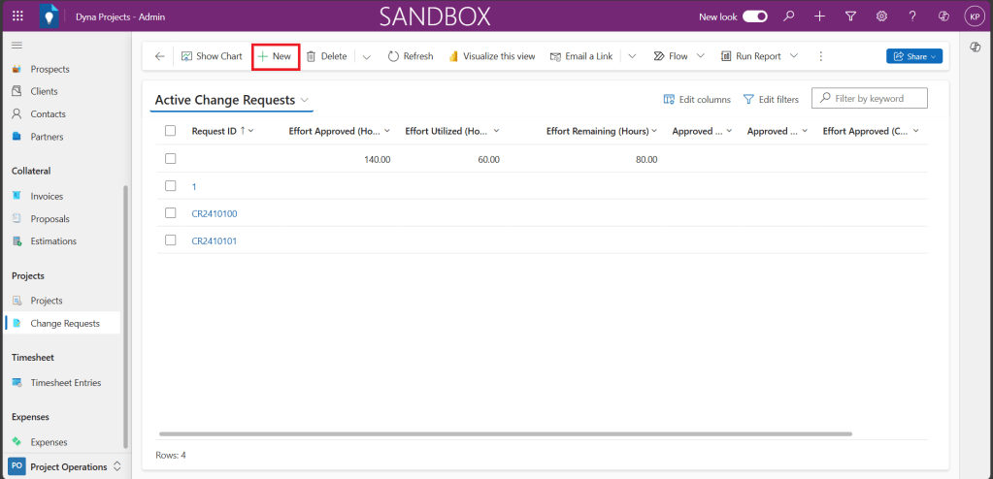993x479 pixels.
Task: Expand the Active Change Requests view selector
Action: tap(305, 100)
